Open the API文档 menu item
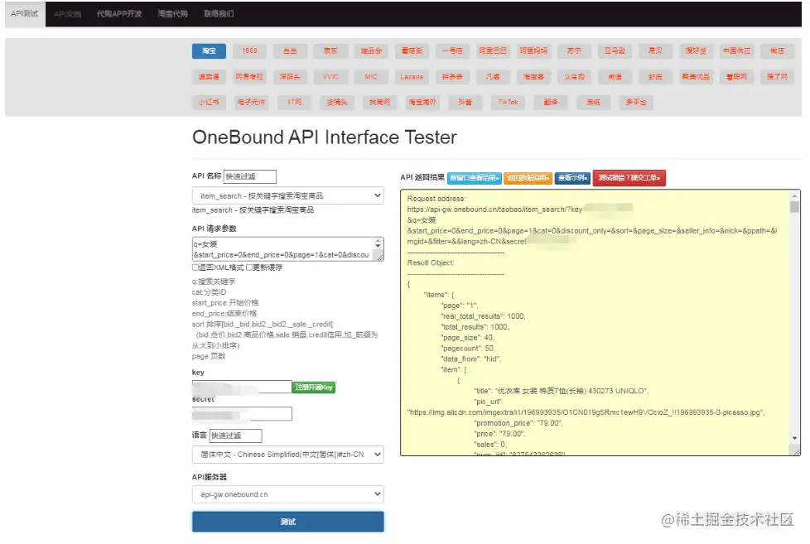 pyautogui.click(x=68, y=14)
